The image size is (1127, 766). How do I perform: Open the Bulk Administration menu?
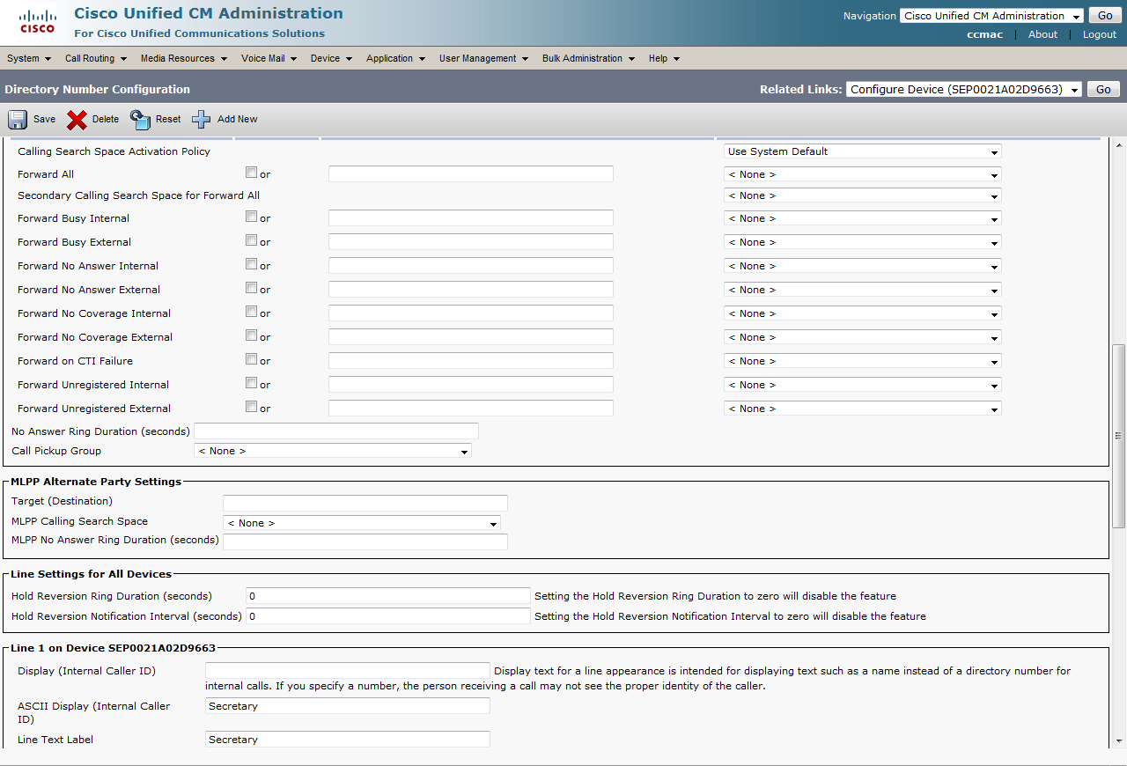[x=588, y=59]
